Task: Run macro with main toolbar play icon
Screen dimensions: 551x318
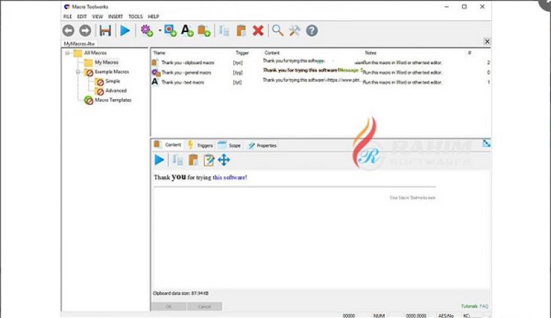Action: (124, 31)
